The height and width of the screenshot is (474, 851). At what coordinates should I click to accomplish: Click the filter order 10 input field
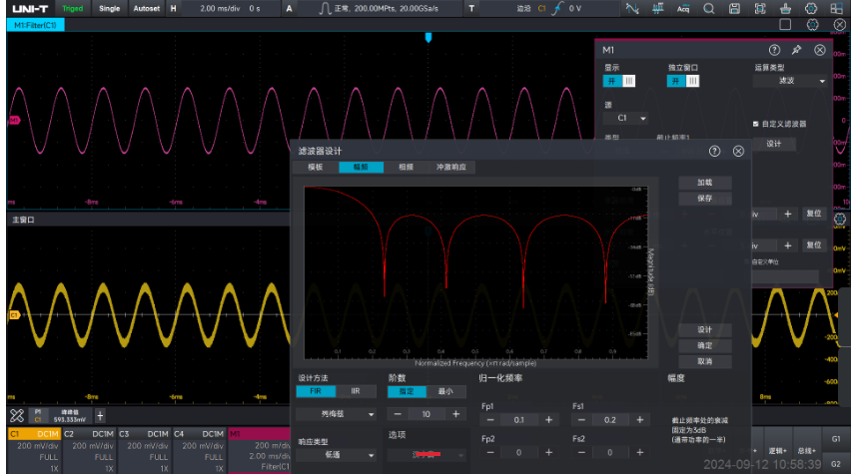426,414
